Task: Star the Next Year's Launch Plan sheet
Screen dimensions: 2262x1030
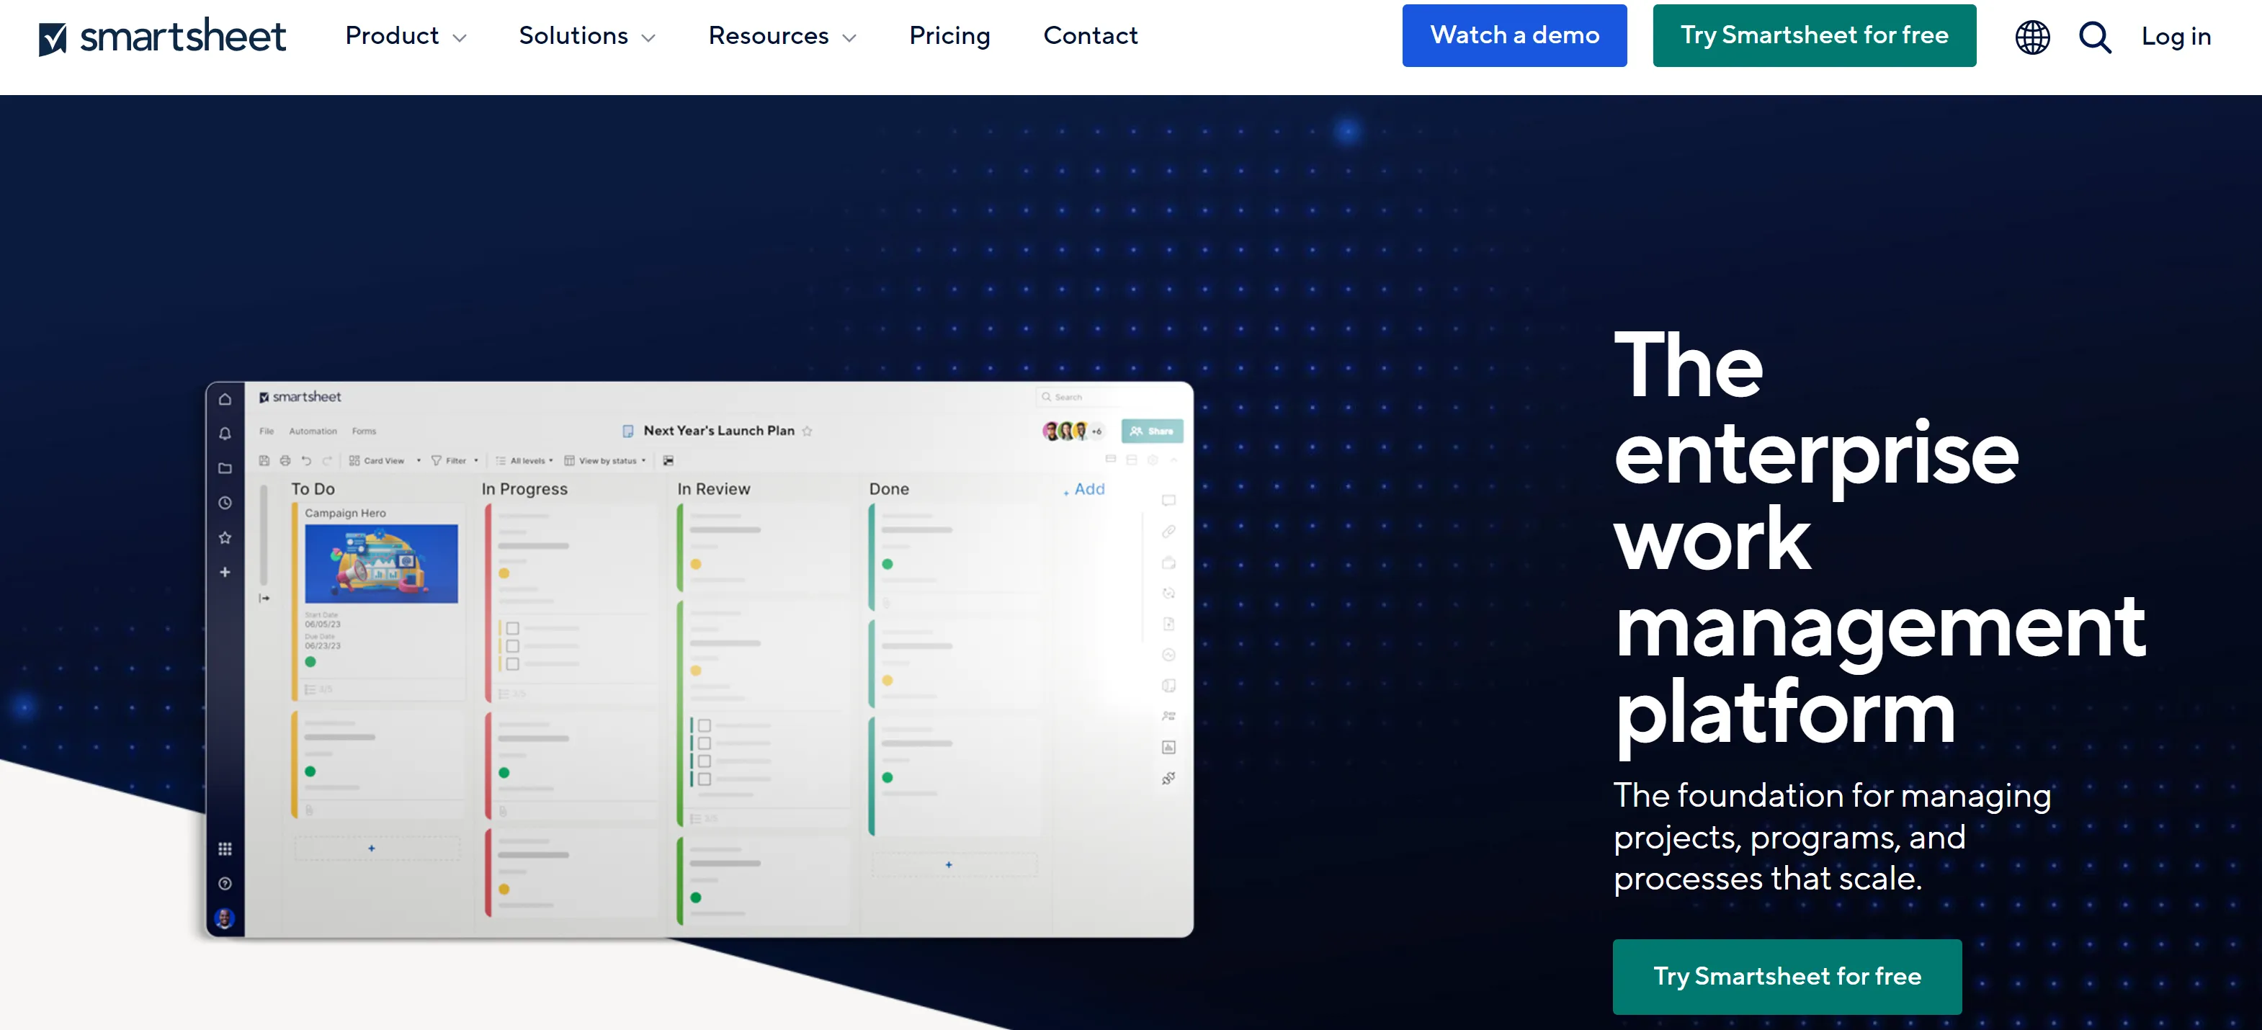Action: [x=807, y=431]
